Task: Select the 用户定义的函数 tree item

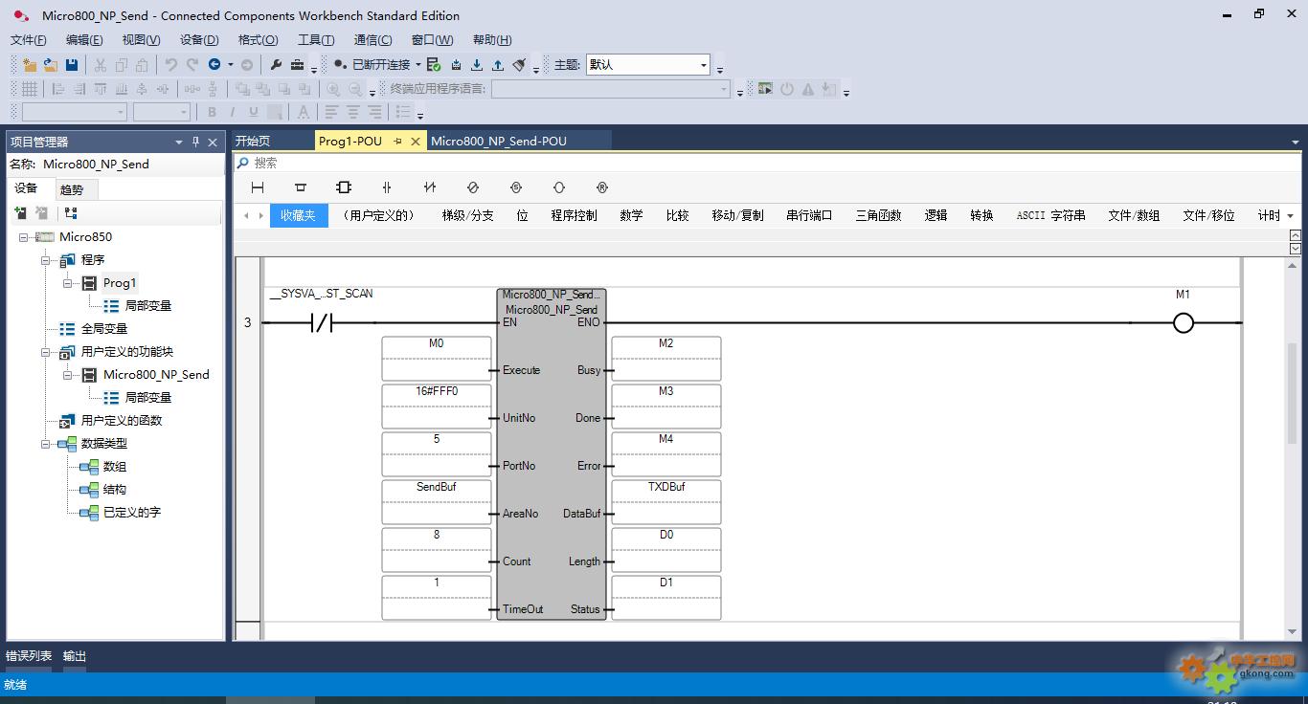Action: [121, 421]
